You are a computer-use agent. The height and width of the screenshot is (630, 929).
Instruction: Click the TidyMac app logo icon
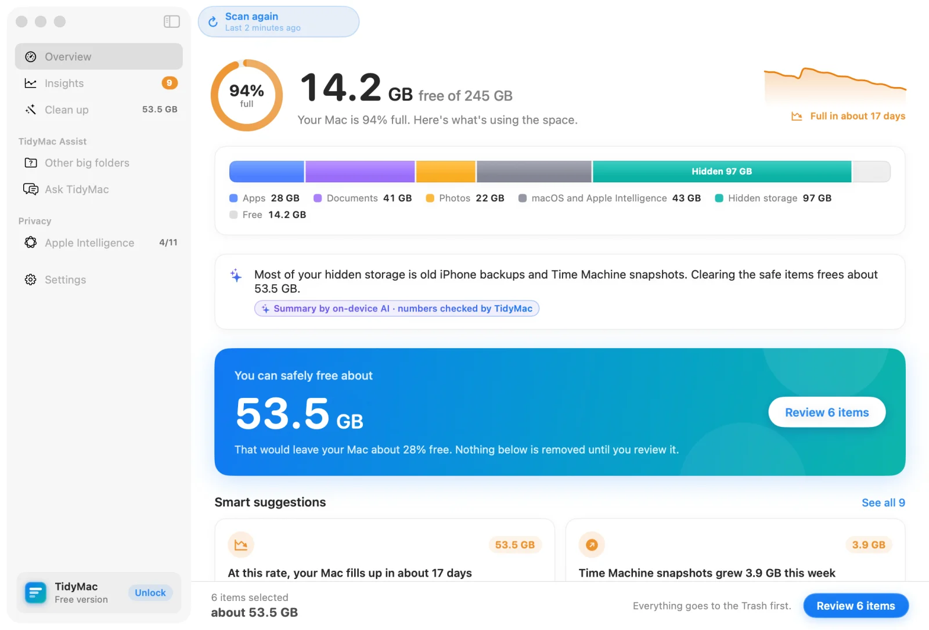[36, 593]
